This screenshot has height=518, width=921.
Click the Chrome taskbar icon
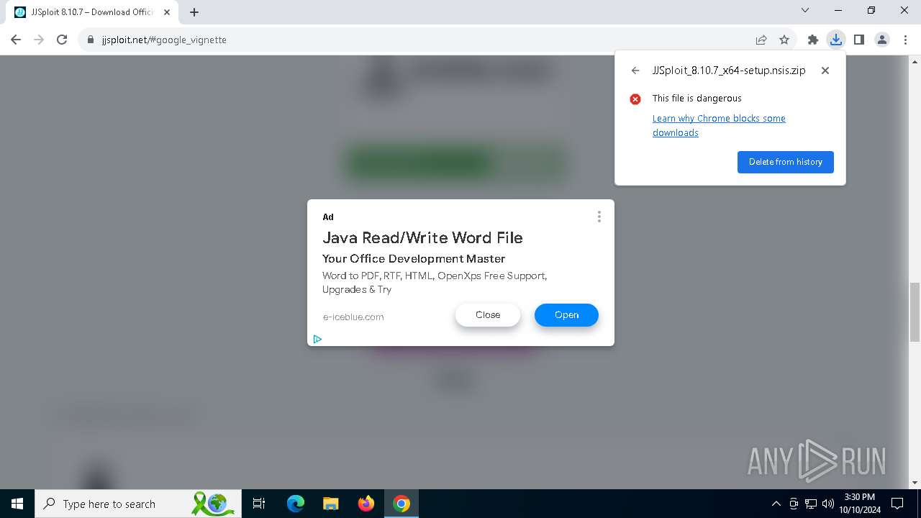(401, 504)
